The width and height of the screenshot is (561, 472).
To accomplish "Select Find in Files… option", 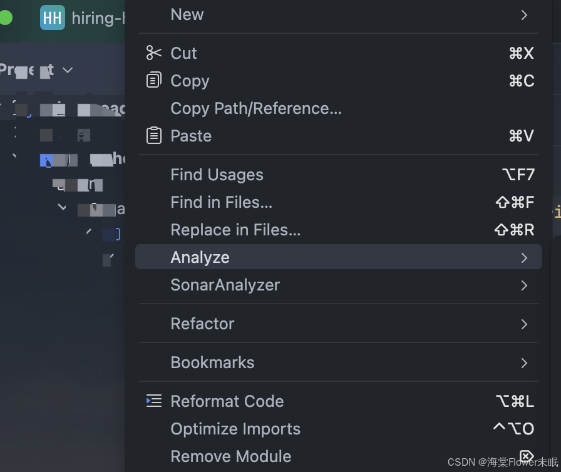I will (221, 202).
